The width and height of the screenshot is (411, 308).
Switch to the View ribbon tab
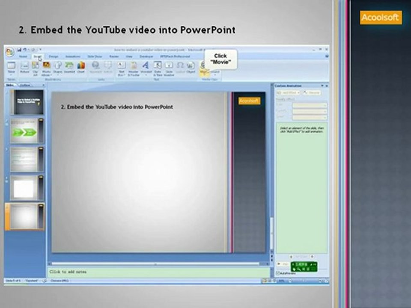[x=129, y=56]
